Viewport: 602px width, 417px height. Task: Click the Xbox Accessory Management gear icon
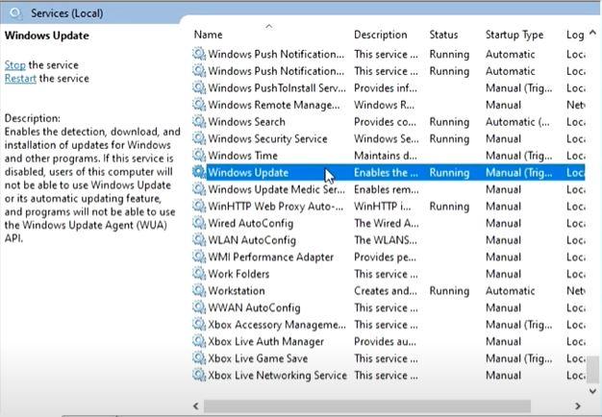199,324
